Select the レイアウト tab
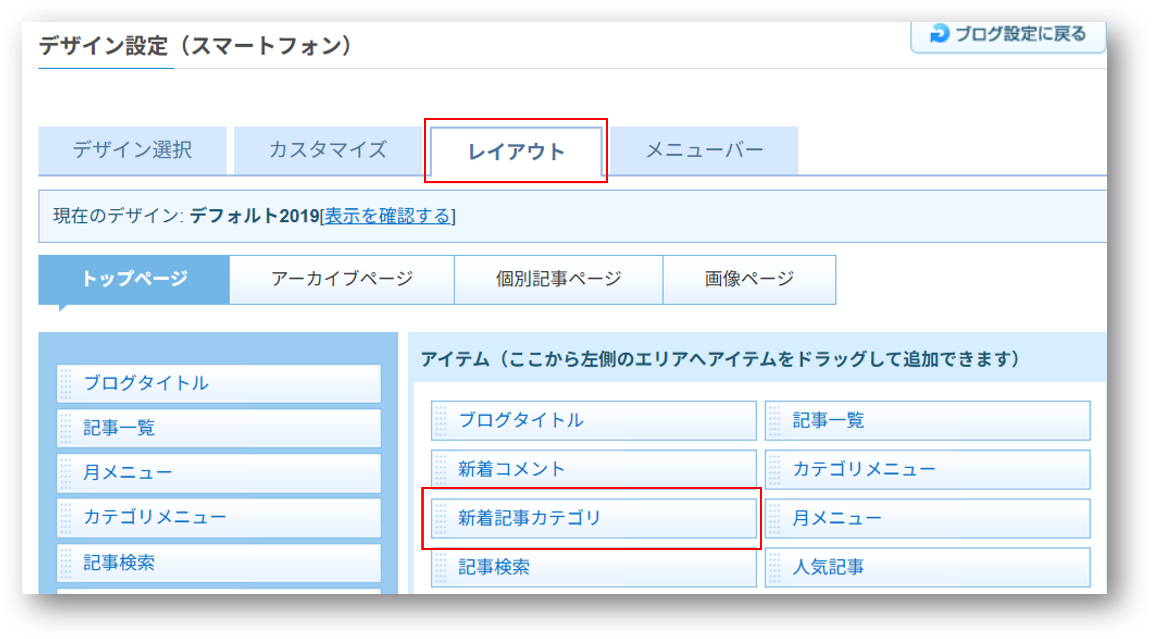Screen dimensions: 1152x639 [516, 151]
